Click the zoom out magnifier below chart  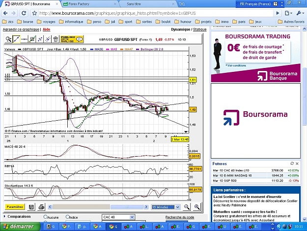(x=187, y=207)
